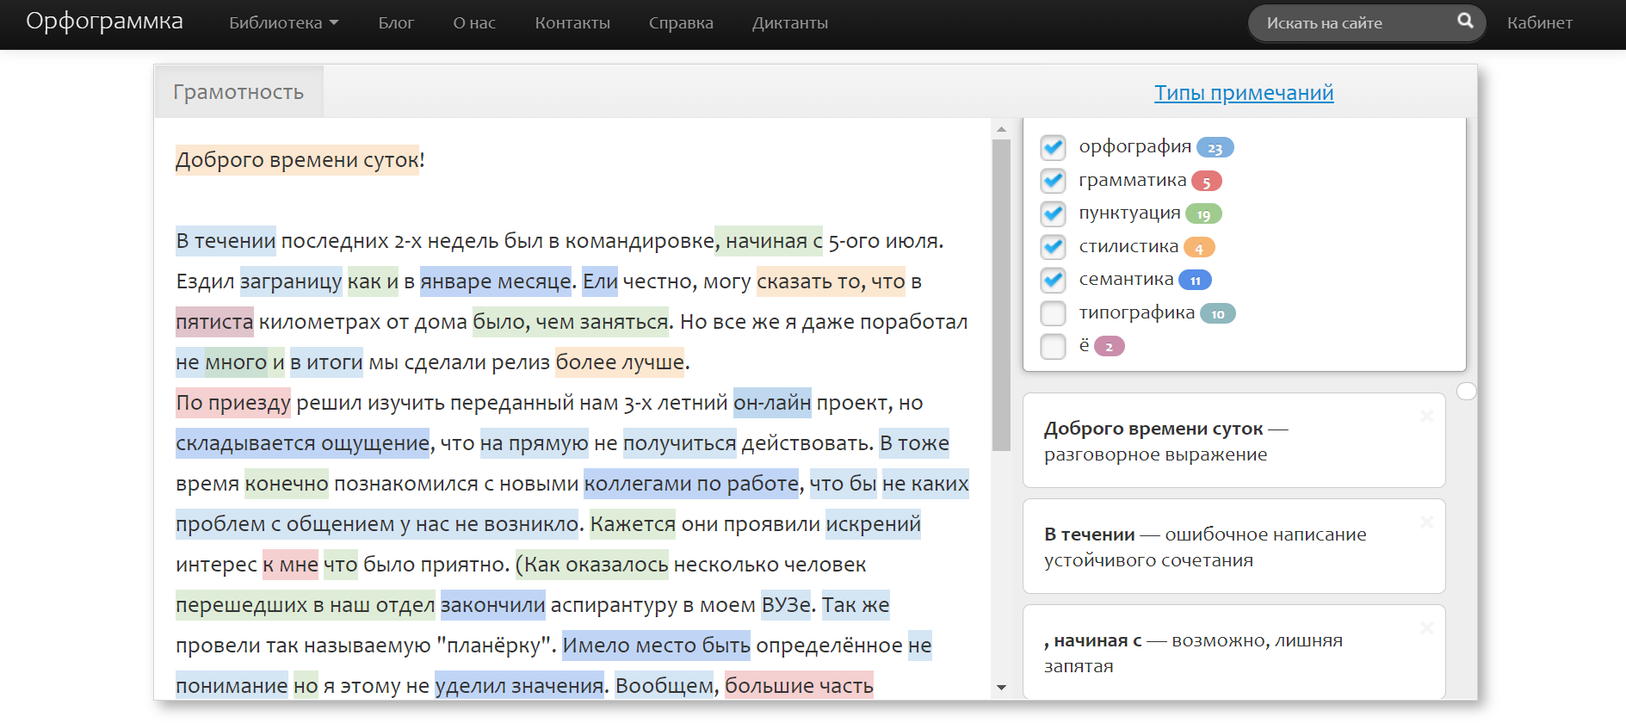Click highlighted phrase 'коллегами по работе'
1626x723 pixels.
[691, 484]
